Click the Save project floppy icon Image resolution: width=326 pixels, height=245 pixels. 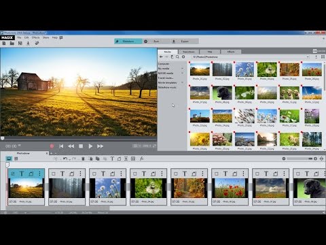click(x=20, y=43)
